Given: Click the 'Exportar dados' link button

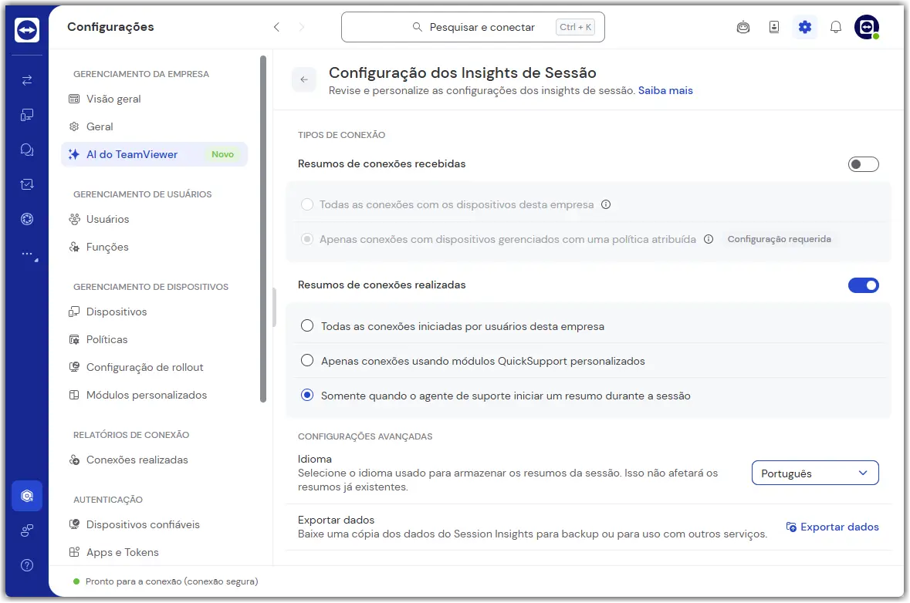Looking at the screenshot, I should click(832, 527).
